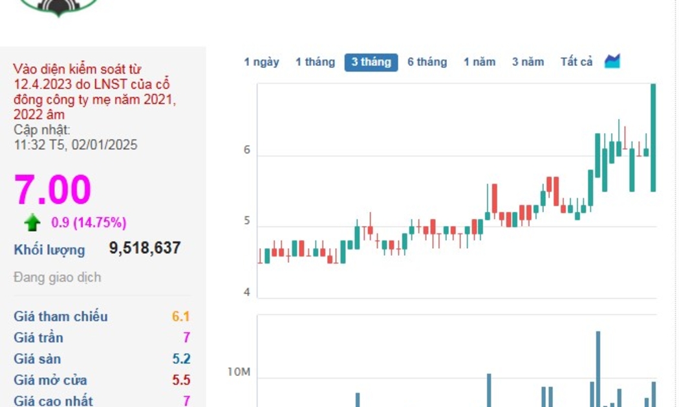Click the "Giá mở cửa" row label
The height and width of the screenshot is (407, 679).
[x=50, y=380]
